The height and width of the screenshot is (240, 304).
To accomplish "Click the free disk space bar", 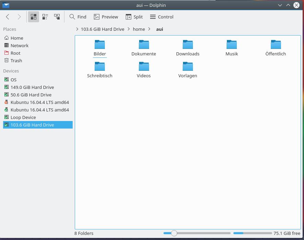I will (x=252, y=233).
